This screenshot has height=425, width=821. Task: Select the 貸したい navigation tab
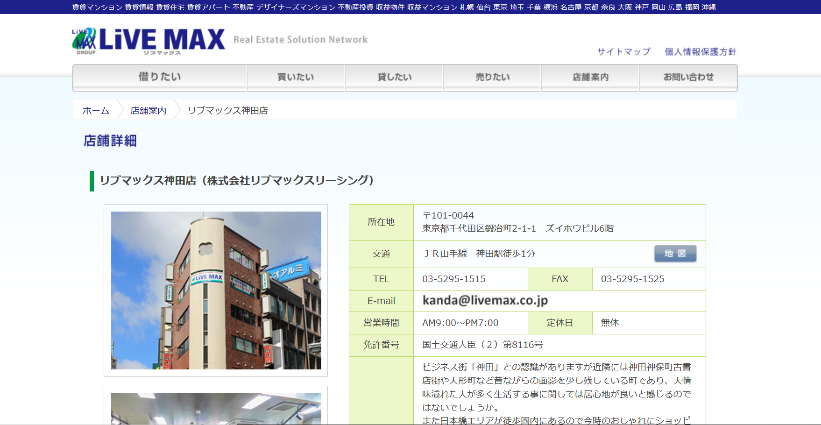(x=394, y=77)
